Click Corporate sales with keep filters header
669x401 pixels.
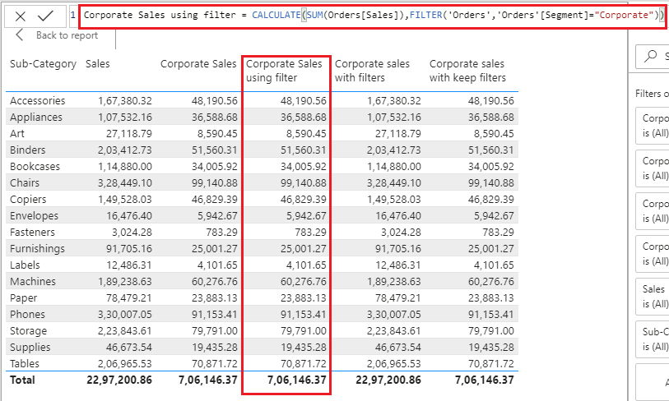(467, 71)
